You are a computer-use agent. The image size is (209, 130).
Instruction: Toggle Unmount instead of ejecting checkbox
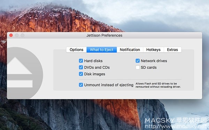pyautogui.click(x=81, y=85)
